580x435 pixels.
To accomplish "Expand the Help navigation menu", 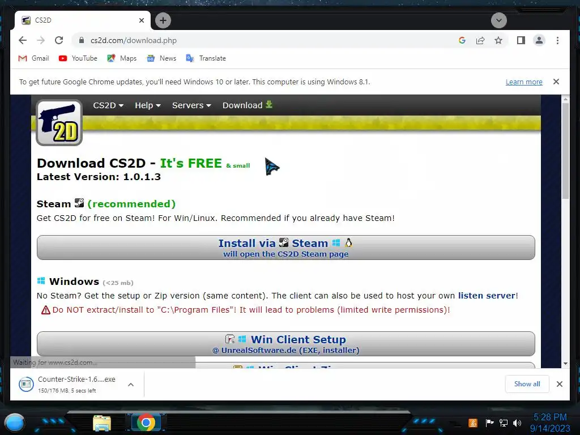I will (148, 105).
